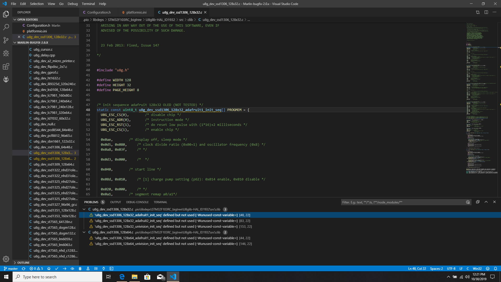501x282 pixels.
Task: Click PlatformIO Upload arrow in status bar
Action: click(64, 268)
